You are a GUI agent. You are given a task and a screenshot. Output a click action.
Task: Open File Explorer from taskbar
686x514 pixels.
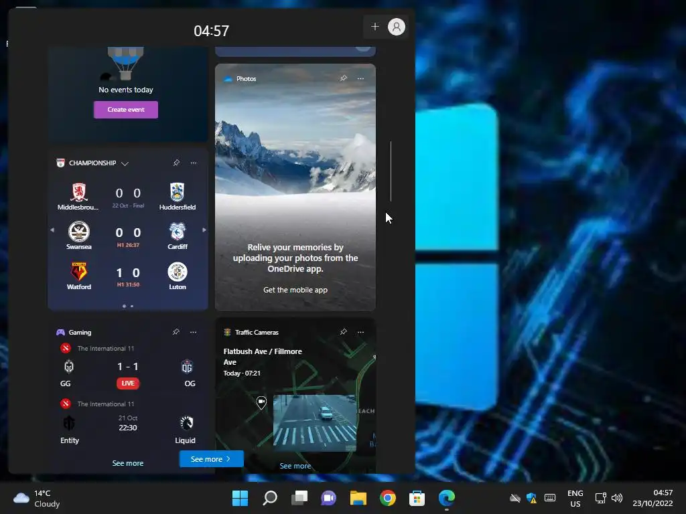pos(358,498)
